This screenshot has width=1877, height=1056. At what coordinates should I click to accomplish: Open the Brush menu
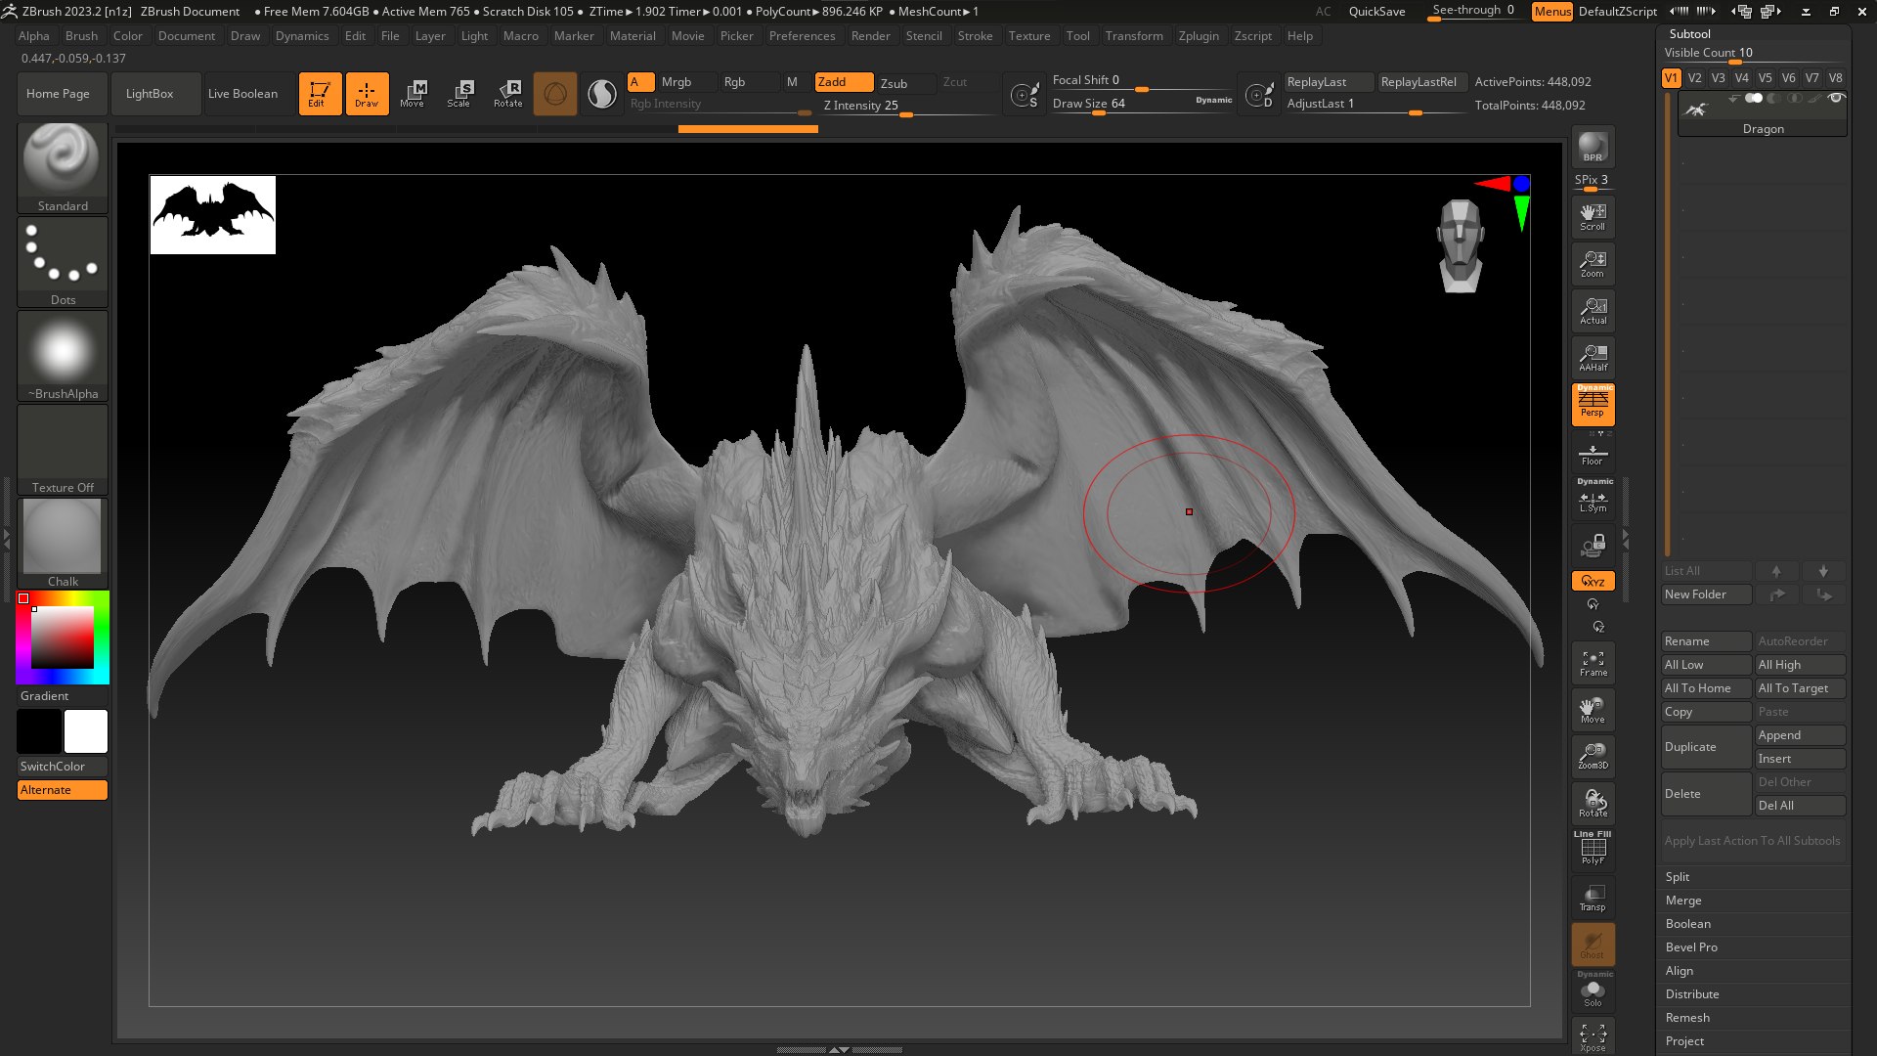pos(81,36)
